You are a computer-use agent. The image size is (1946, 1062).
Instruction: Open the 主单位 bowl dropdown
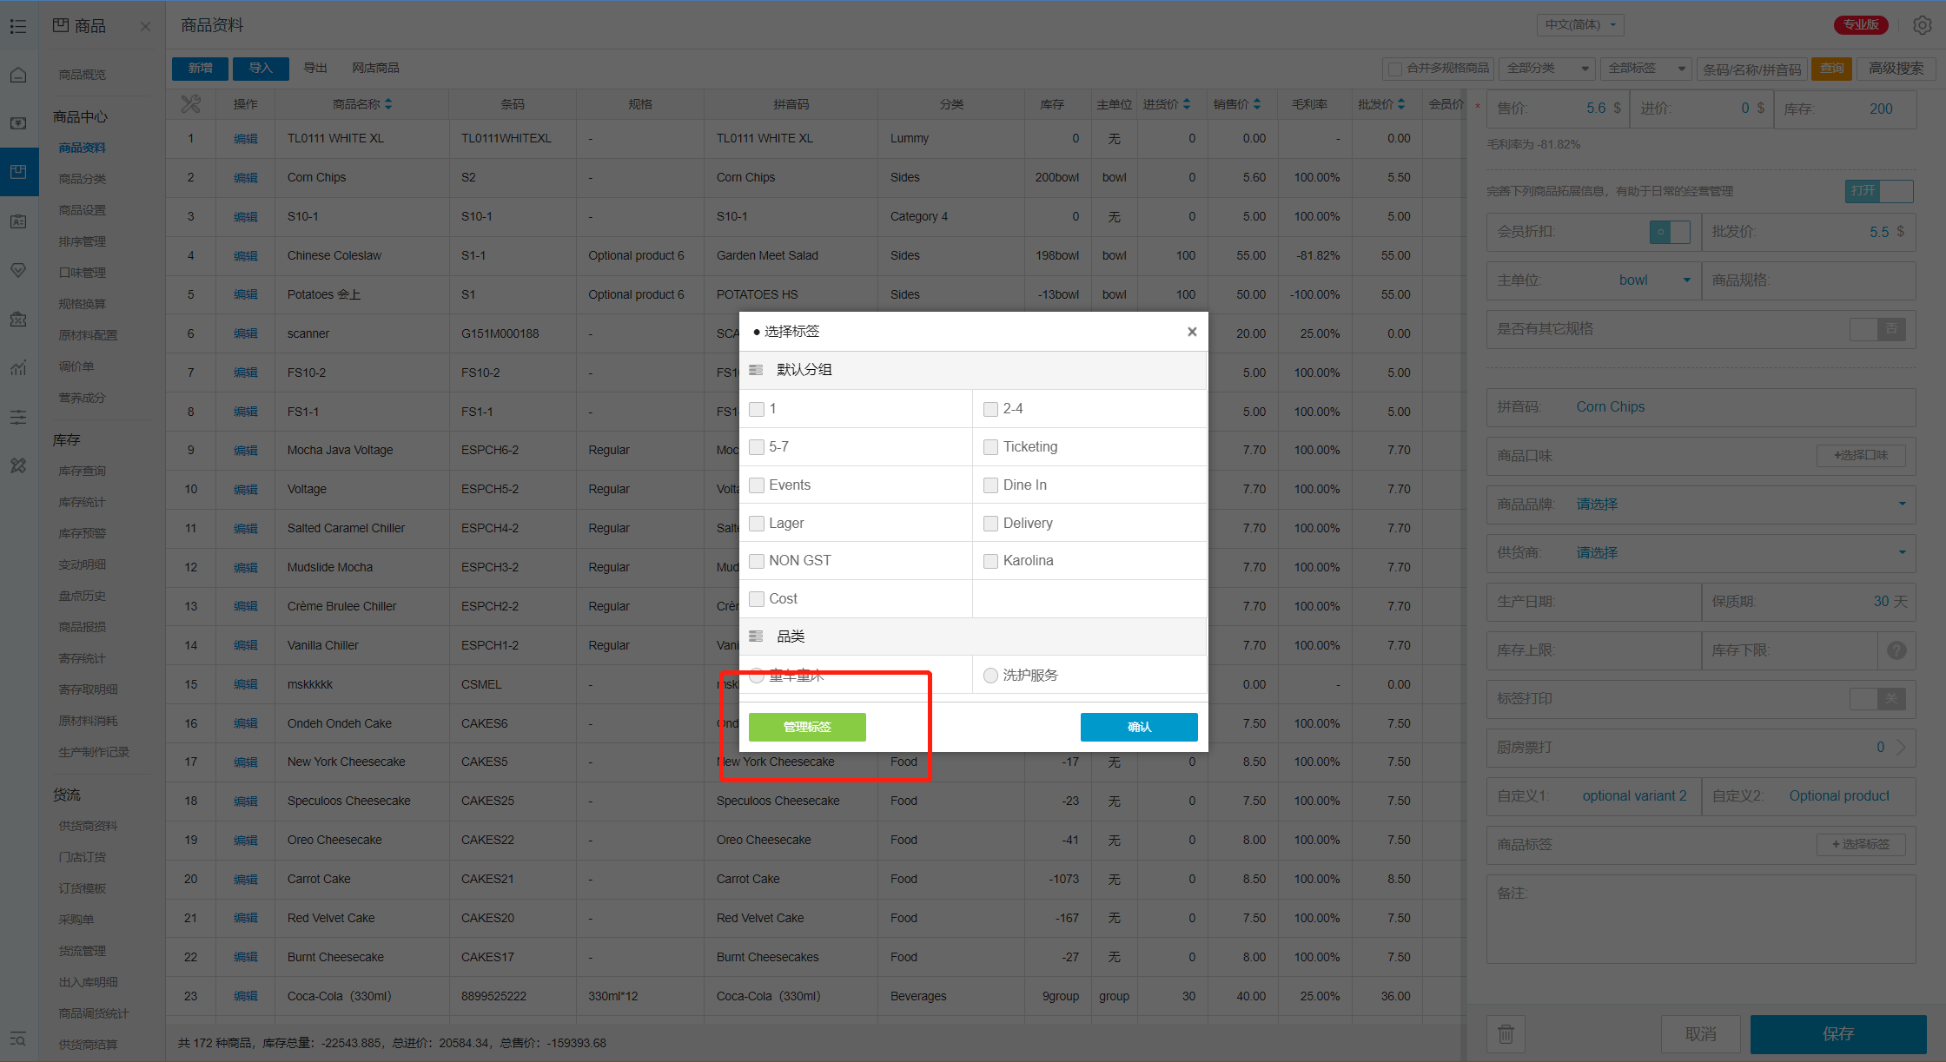coord(1652,280)
